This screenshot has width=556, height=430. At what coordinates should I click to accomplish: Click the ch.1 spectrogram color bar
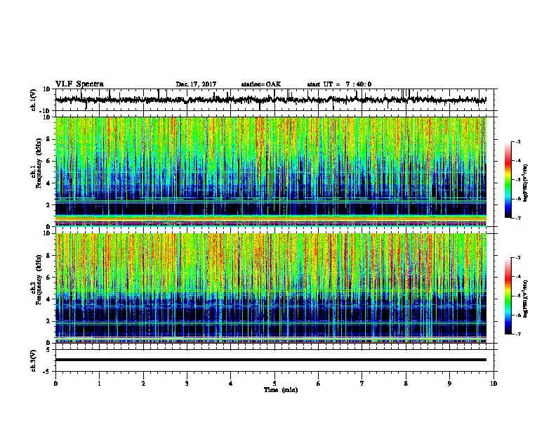(x=508, y=179)
